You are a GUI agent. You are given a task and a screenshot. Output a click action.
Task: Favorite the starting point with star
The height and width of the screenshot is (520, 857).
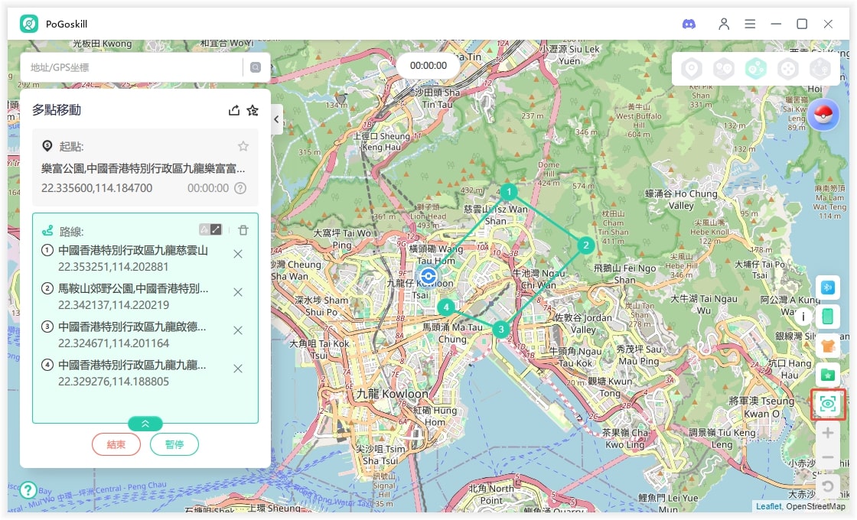(243, 146)
